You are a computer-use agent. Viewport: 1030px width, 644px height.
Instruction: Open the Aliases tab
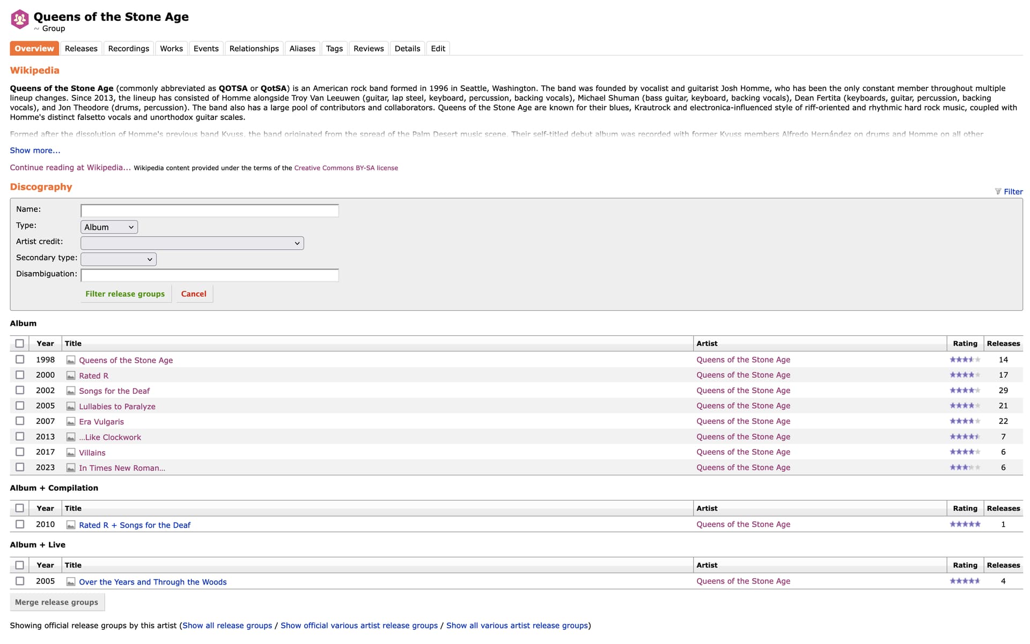click(x=302, y=48)
